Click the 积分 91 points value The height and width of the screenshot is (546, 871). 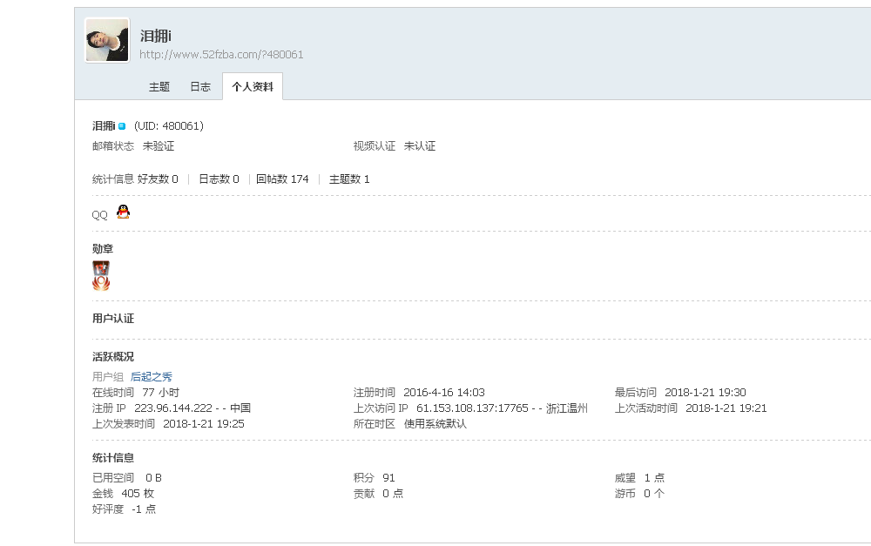pyautogui.click(x=388, y=478)
